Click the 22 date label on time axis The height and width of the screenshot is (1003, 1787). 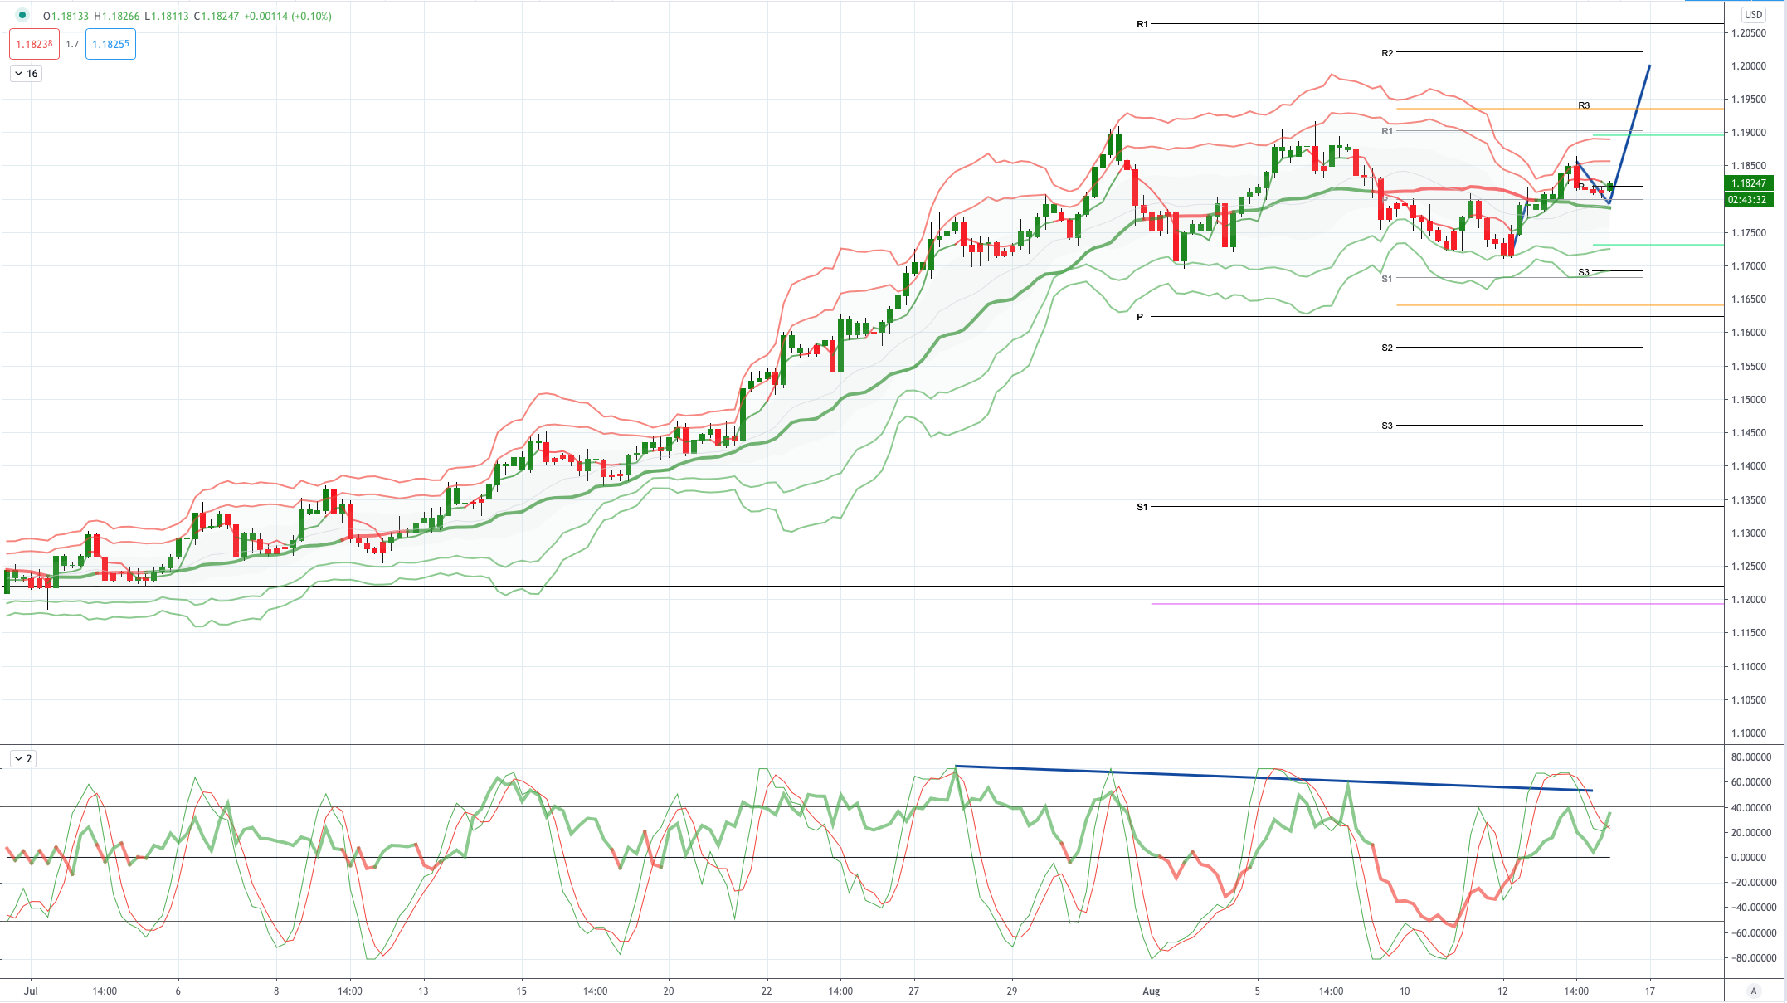(767, 991)
